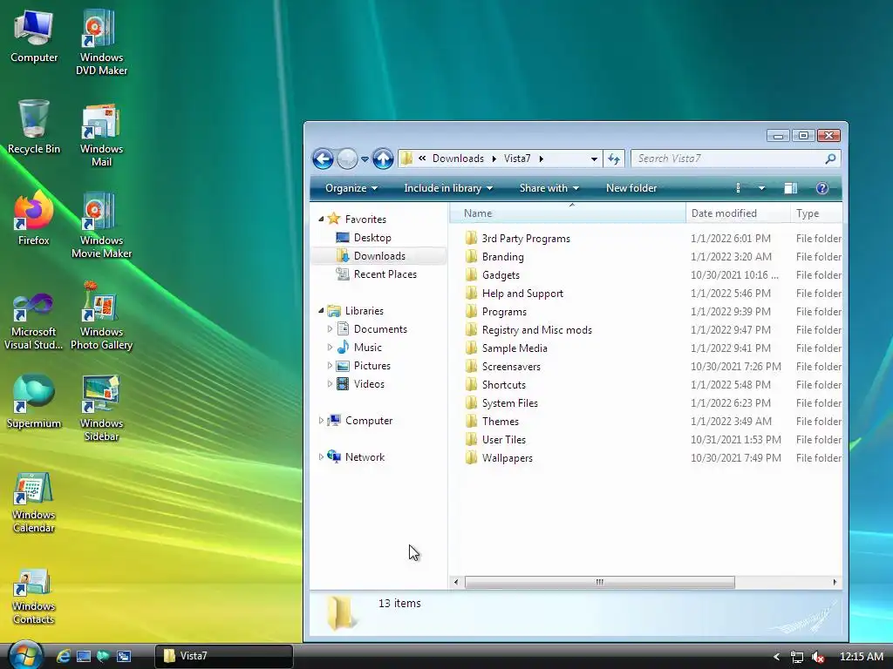The image size is (893, 669).
Task: Select Windows Movie Maker shortcut
Action: click(x=101, y=226)
